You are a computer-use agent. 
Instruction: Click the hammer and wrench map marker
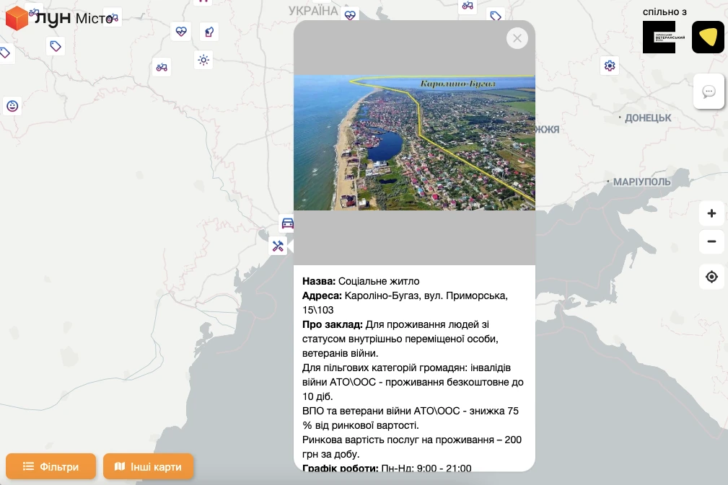tap(279, 246)
